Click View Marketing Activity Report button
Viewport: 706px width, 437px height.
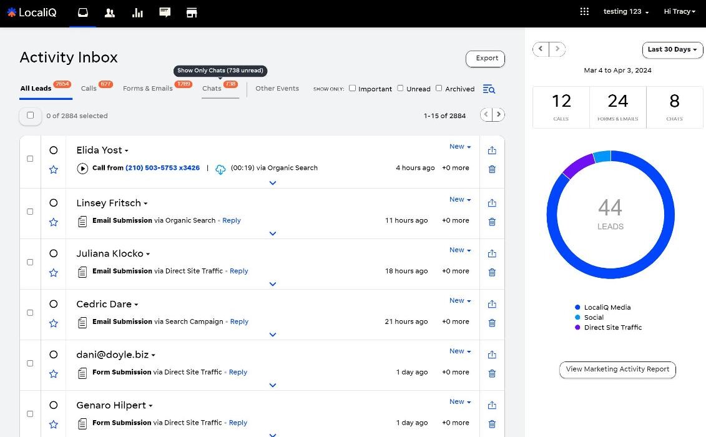(x=617, y=370)
